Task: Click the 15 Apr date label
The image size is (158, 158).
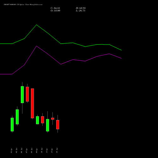Action: (52, 150)
